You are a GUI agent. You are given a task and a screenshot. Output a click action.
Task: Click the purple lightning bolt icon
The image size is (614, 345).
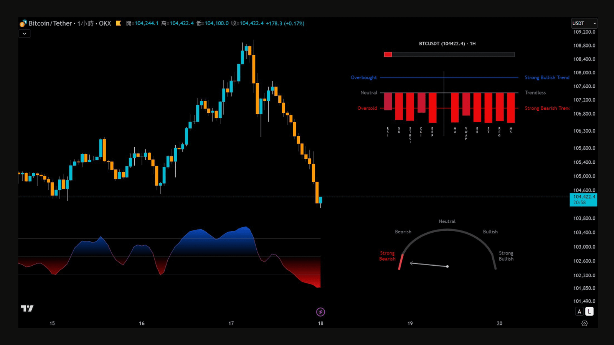point(320,312)
